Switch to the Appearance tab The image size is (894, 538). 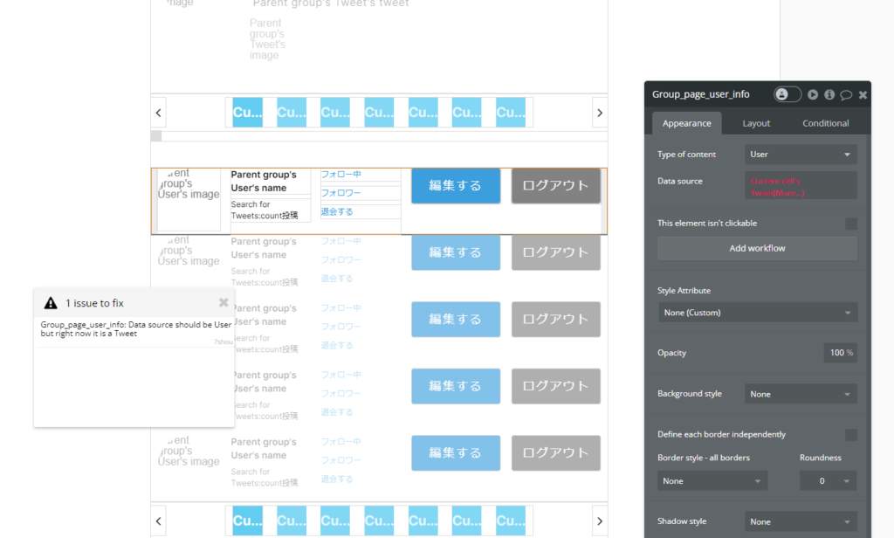coord(686,123)
